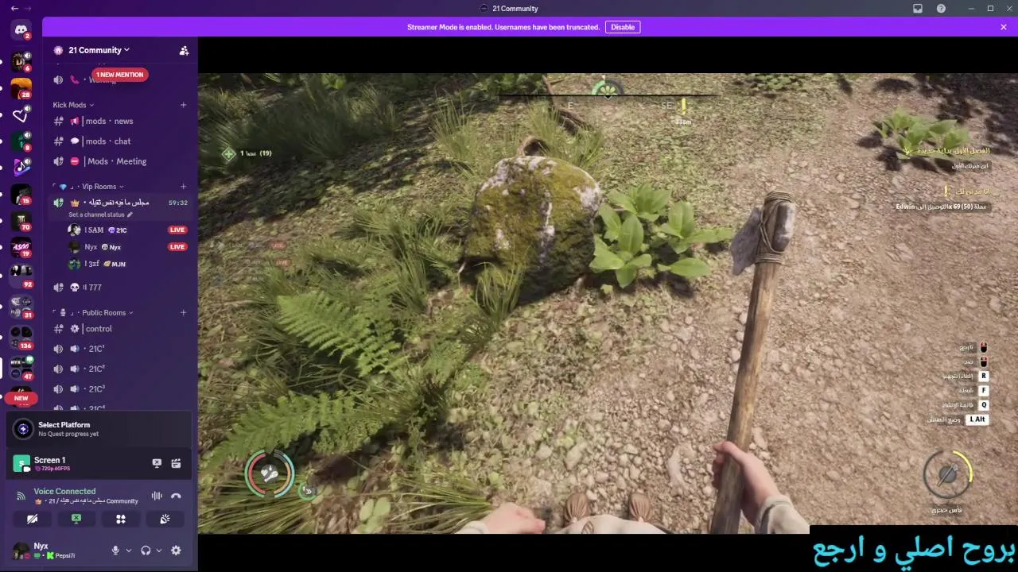Click the voice connection signal icon
1018x572 pixels.
(21, 496)
